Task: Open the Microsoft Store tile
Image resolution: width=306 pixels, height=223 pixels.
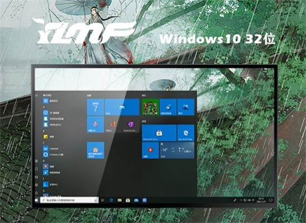Action: click(x=159, y=133)
